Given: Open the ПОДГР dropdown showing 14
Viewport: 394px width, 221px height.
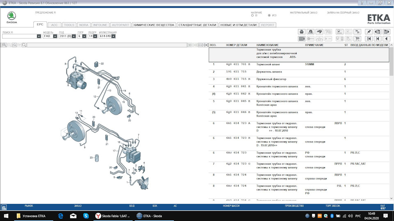Looking at the screenshot, I should coord(95,36).
